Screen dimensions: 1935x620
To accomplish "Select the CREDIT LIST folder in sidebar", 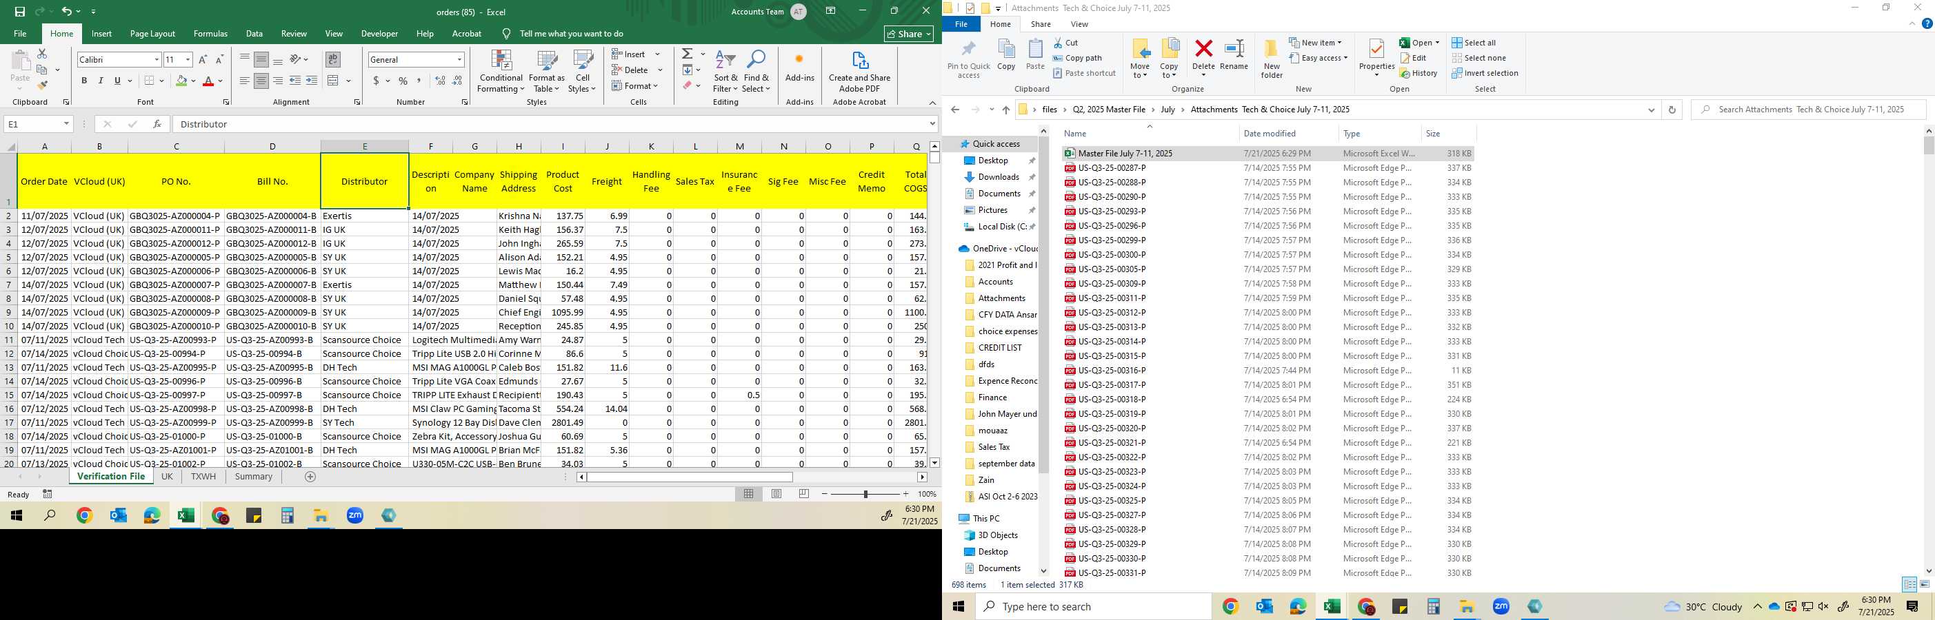I will coord(1000,347).
